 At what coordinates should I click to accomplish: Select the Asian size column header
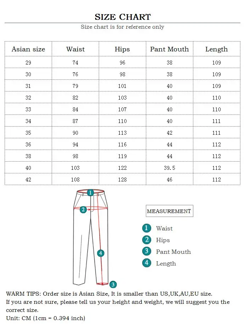click(28, 49)
